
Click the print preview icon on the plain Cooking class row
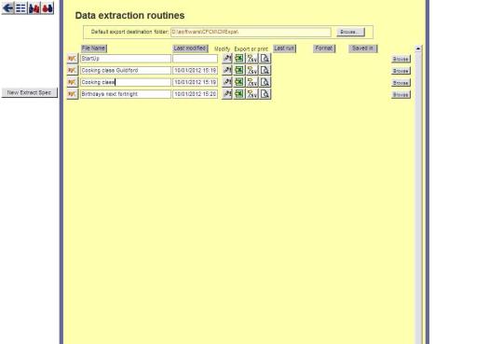pos(265,82)
